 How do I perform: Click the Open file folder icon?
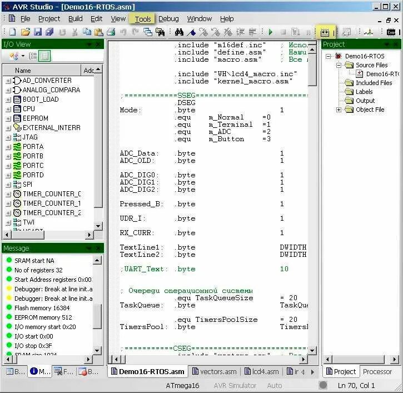pyautogui.click(x=25, y=32)
